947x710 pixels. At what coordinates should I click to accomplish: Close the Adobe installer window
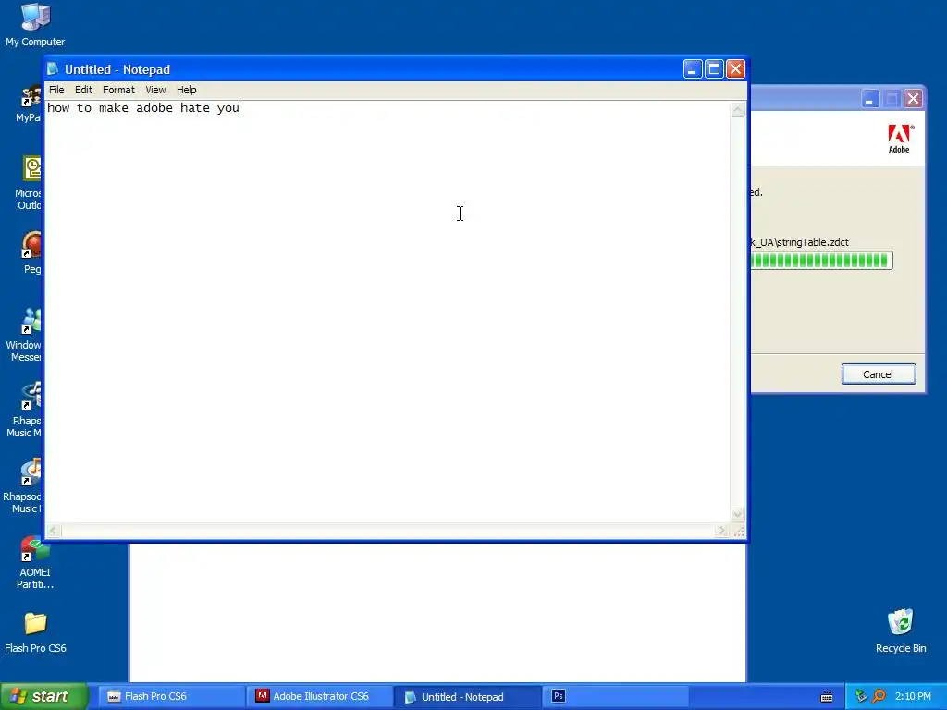913,98
